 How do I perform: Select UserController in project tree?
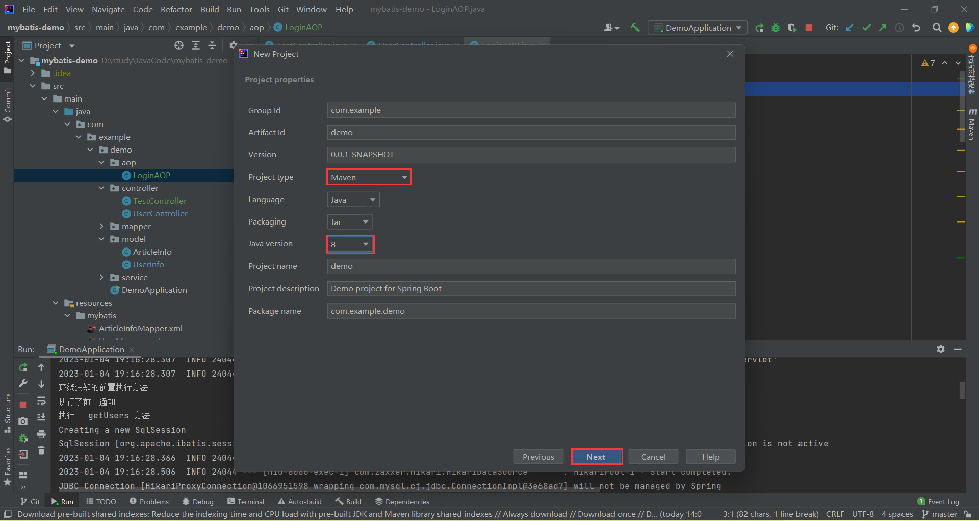pos(160,213)
